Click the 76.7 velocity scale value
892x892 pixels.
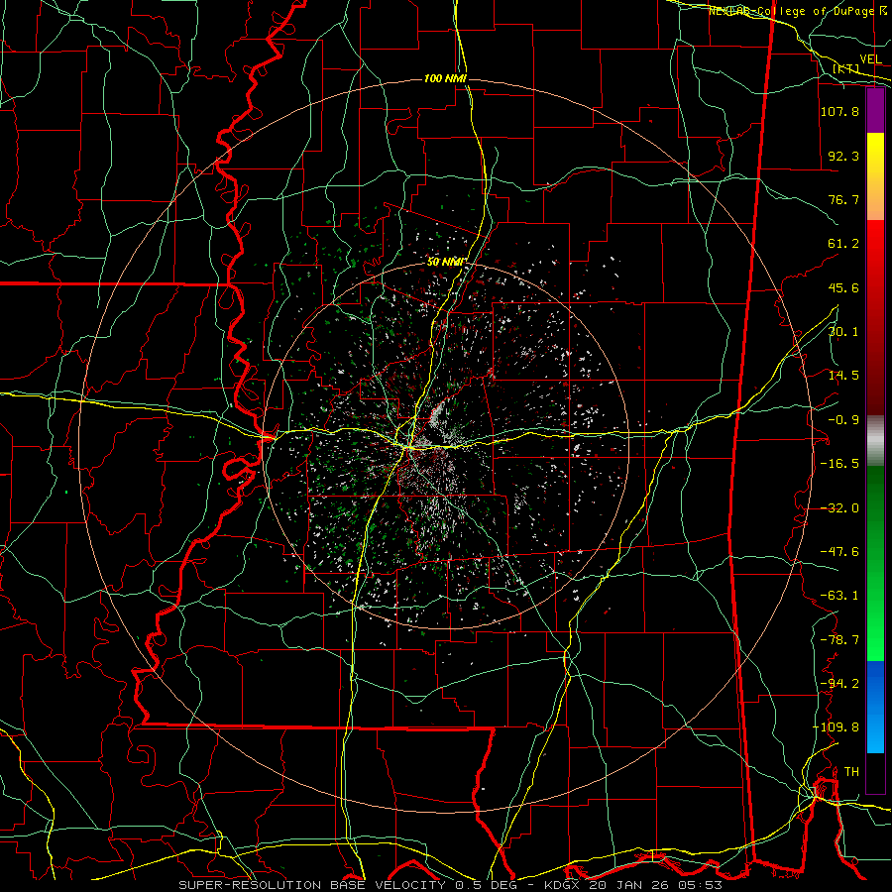843,199
